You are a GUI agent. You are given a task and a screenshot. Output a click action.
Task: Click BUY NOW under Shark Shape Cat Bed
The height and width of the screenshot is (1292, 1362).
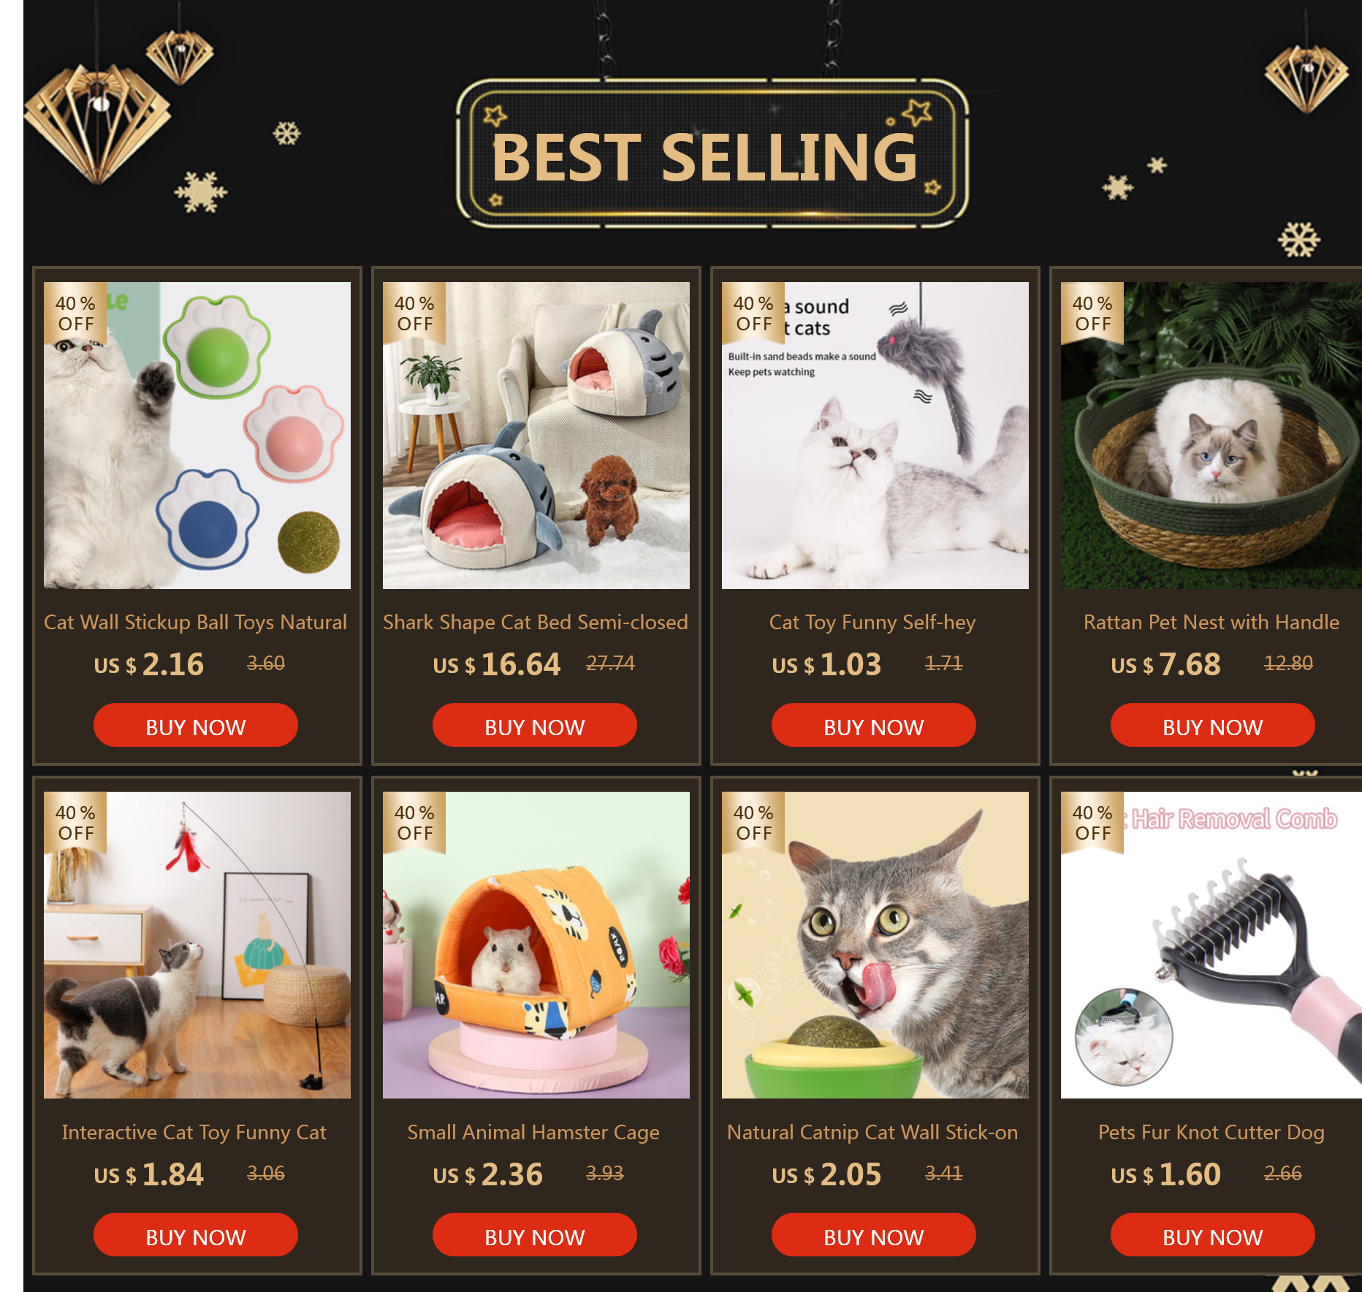tap(535, 726)
